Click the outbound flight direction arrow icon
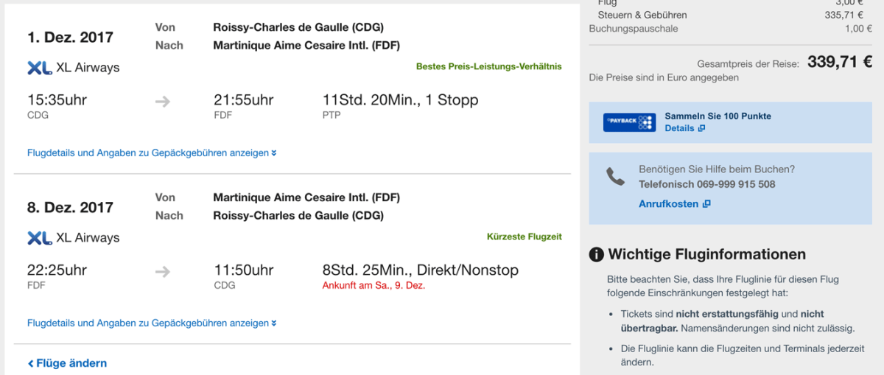 pyautogui.click(x=163, y=102)
